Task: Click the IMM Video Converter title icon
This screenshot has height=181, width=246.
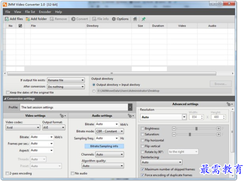Action: (5, 4)
